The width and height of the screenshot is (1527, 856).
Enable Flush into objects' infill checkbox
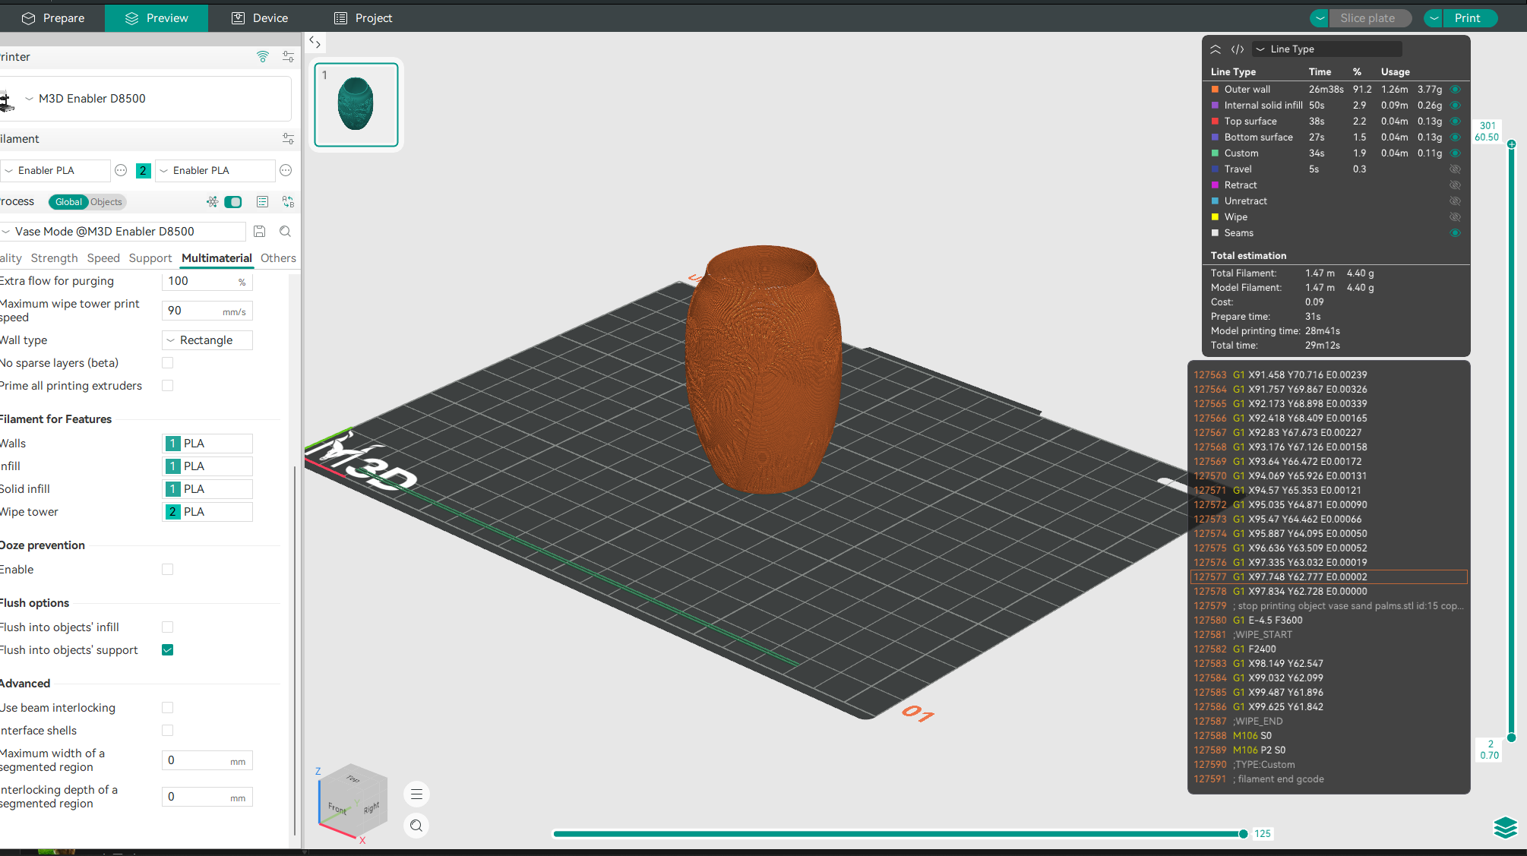coord(168,627)
